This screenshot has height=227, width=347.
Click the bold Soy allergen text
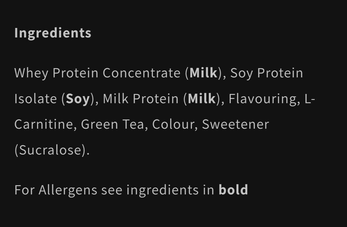click(78, 99)
